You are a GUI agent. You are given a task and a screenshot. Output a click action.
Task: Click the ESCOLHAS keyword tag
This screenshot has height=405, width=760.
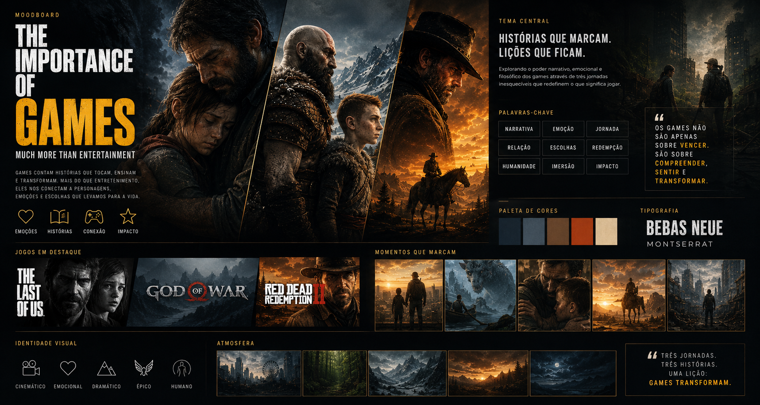pyautogui.click(x=563, y=148)
